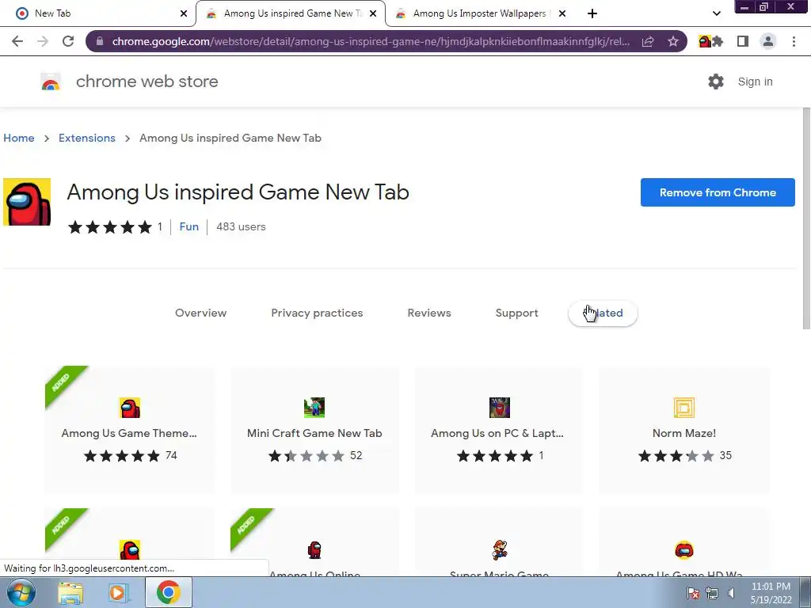Open Windows Explorer from the taskbar
811x608 pixels.
tap(70, 592)
